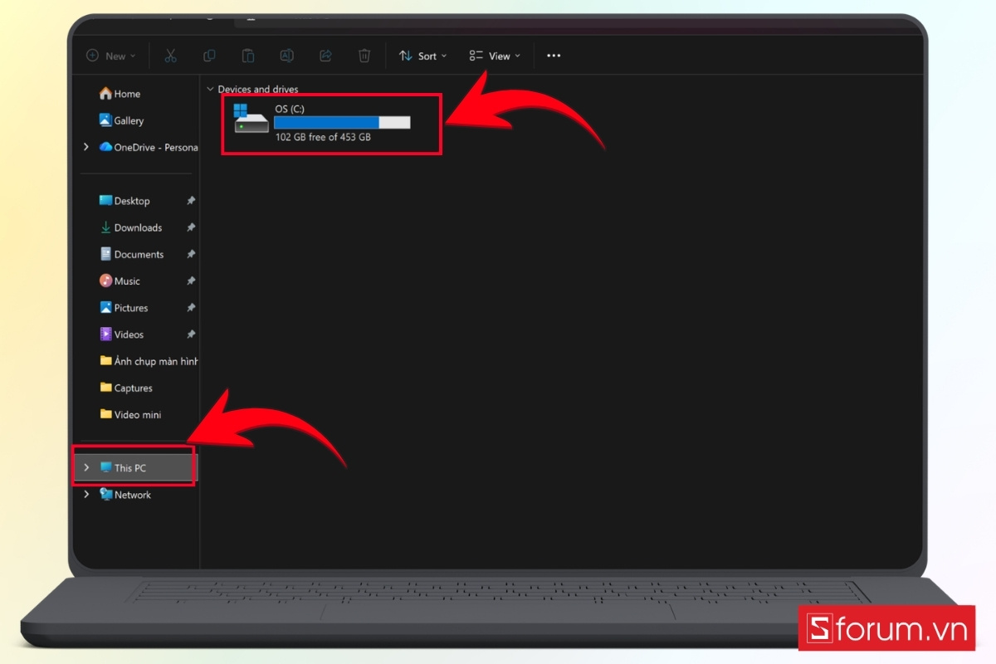Click the Paste clipboard icon
Screen dimensions: 996x664
point(248,56)
